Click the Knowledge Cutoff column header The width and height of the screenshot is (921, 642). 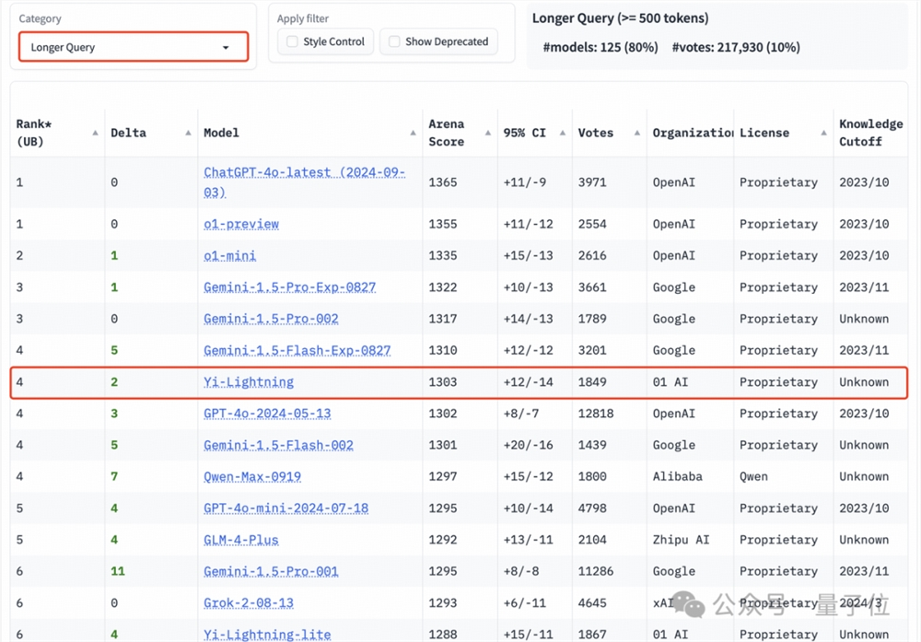point(870,133)
